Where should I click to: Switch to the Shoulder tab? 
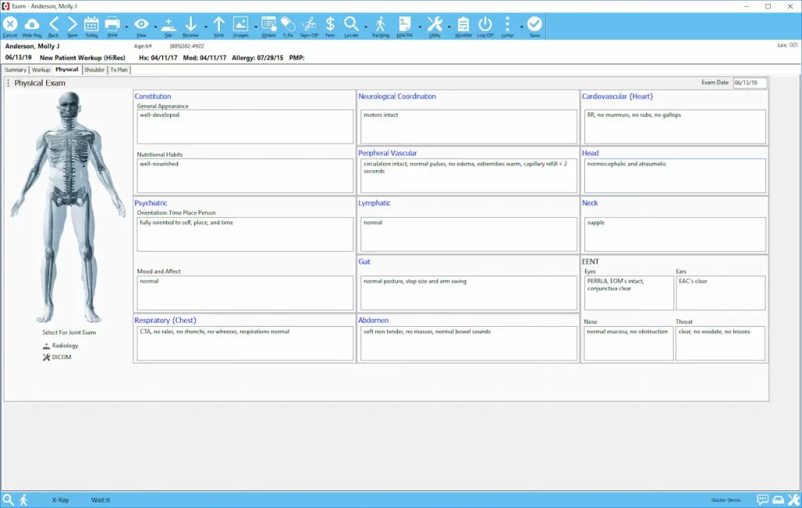94,69
